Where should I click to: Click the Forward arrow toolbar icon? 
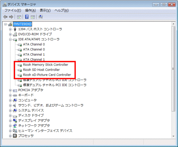tap(11, 17)
